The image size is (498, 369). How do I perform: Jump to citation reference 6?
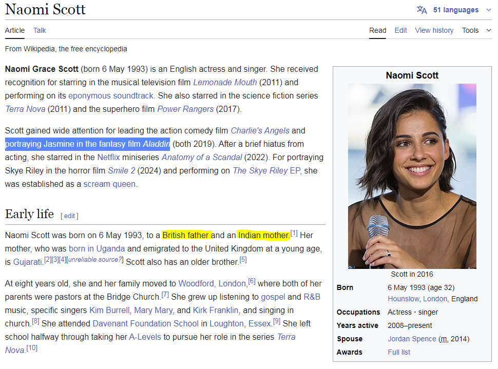[252, 281]
